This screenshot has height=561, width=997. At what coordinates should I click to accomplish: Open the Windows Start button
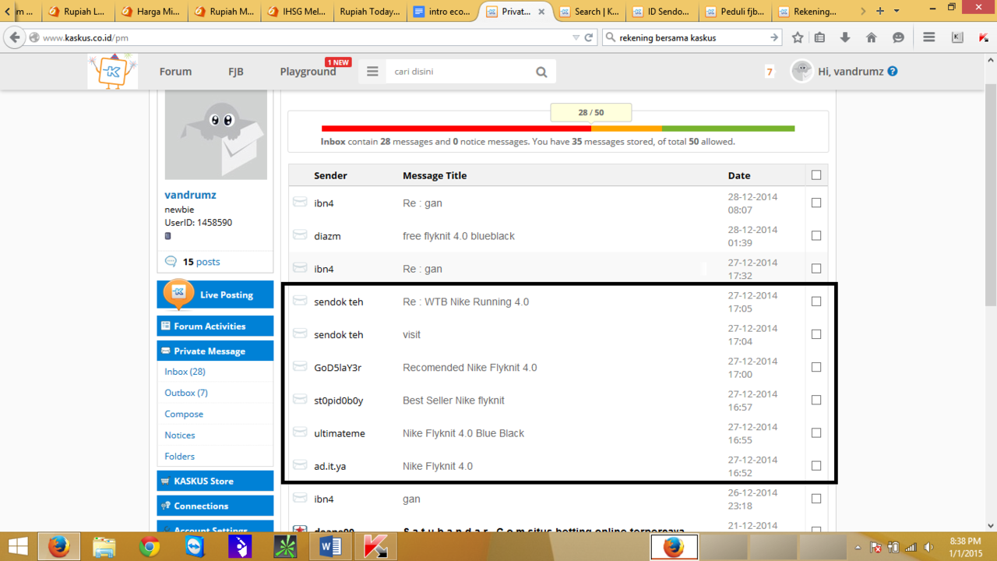coord(17,547)
